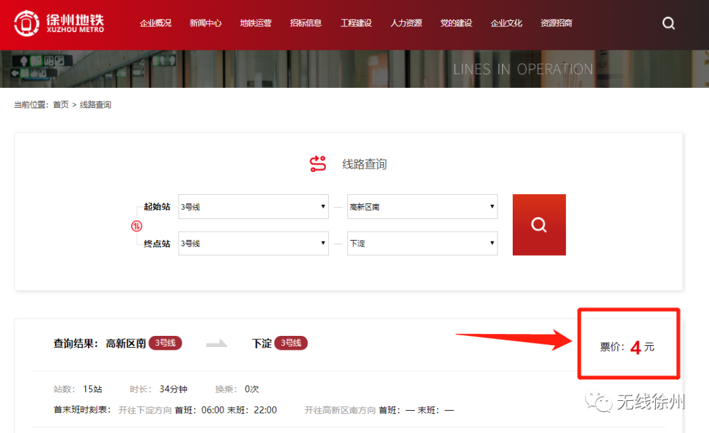
Task: Open the 企业概况 menu
Action: (156, 23)
